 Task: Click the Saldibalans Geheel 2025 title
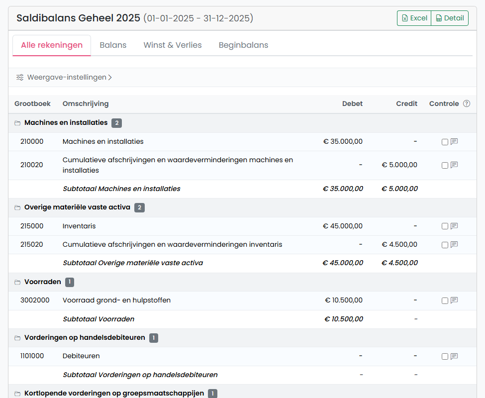pos(78,18)
